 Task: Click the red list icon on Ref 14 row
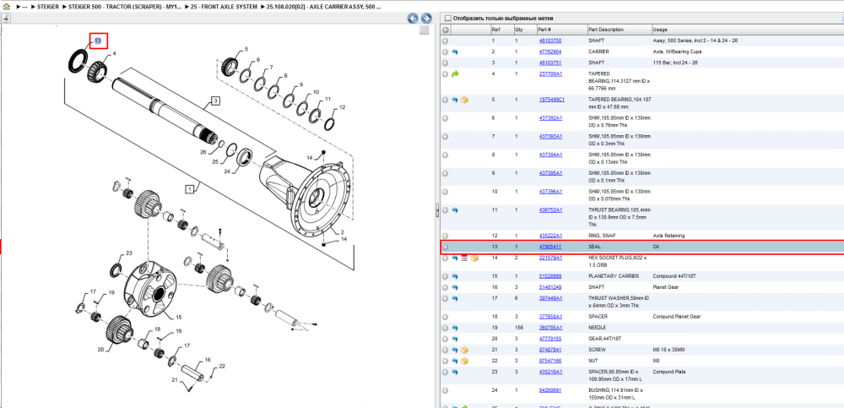(464, 258)
